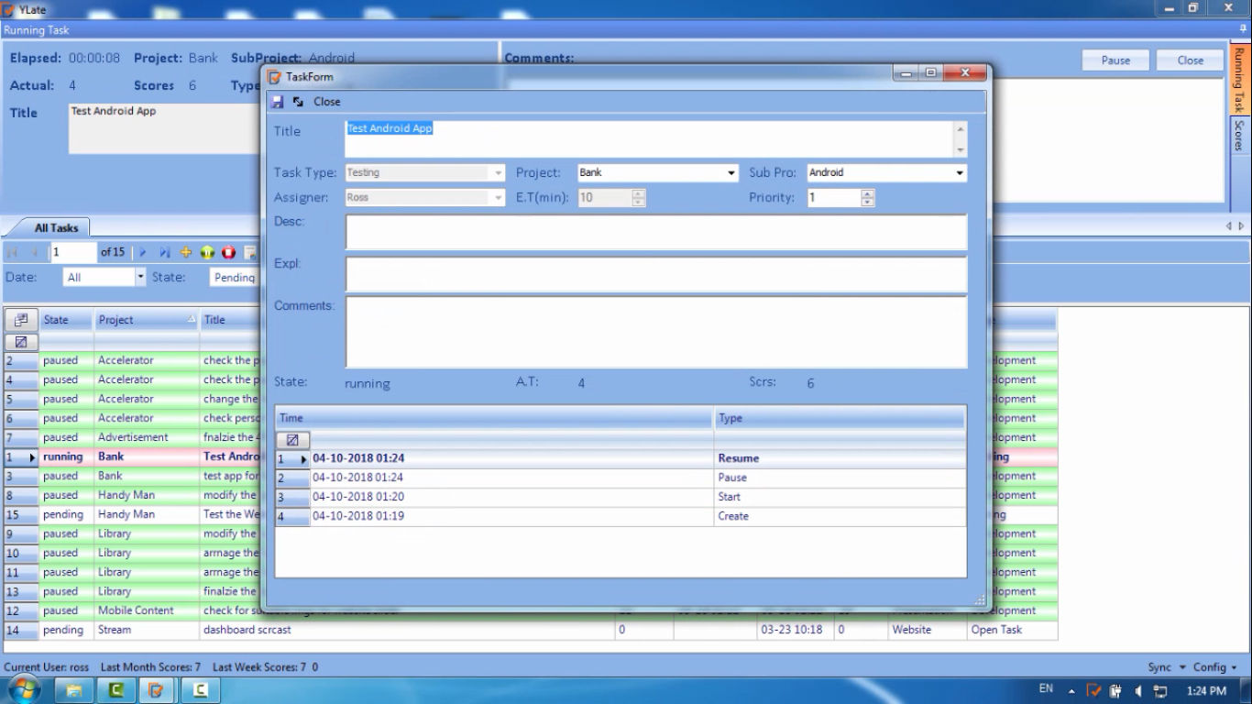
Task: Click the red stop icon in All Tasks toolbar
Action: point(228,252)
